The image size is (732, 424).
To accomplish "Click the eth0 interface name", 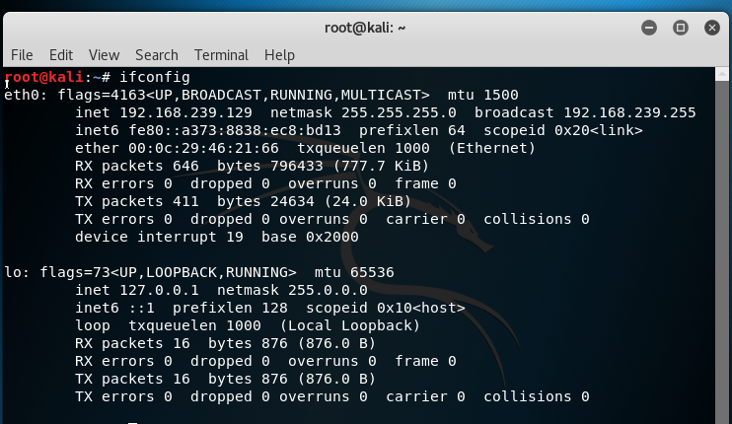I will (22, 95).
